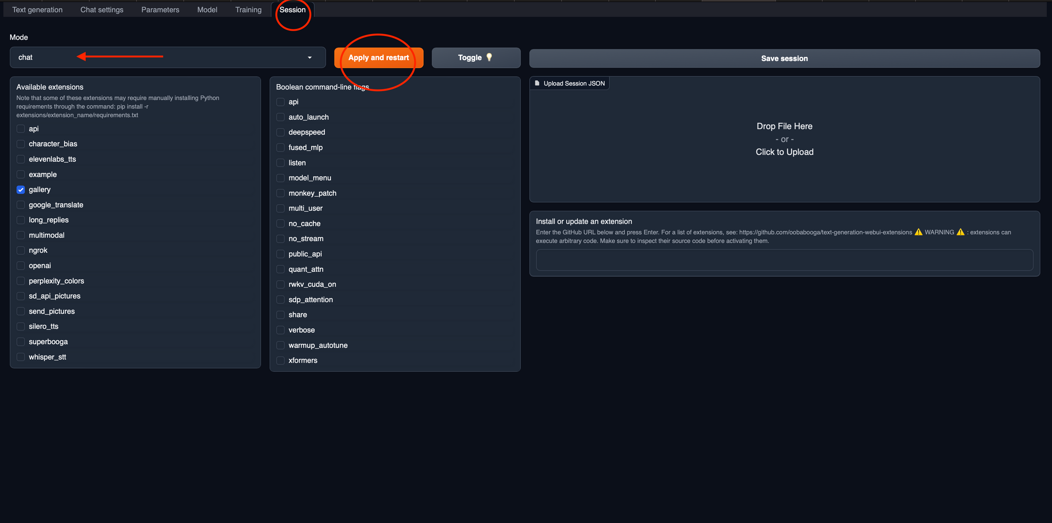Click the Toggle button
Screen dimensions: 1052x523
pos(476,57)
